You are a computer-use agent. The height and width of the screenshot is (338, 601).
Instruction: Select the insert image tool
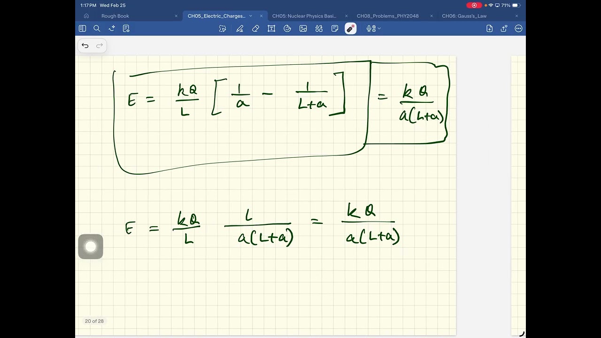303,29
